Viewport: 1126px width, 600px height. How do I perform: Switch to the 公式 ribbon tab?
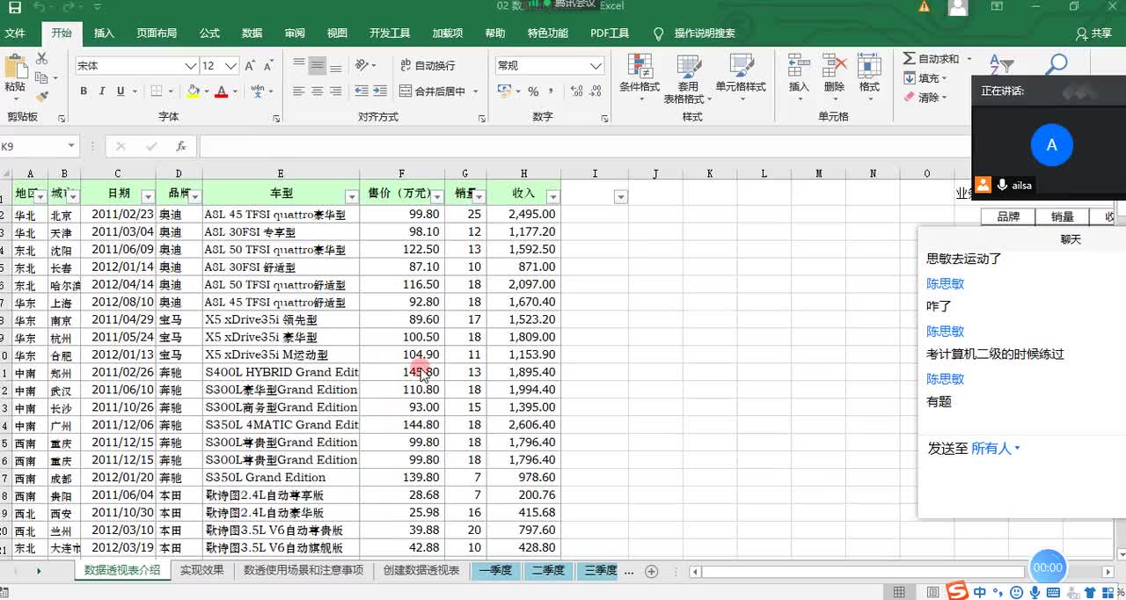point(209,33)
